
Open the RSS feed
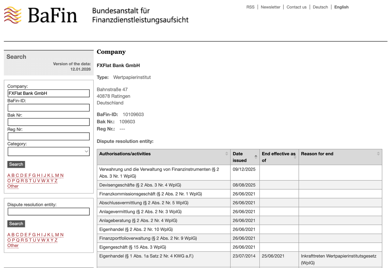point(250,7)
